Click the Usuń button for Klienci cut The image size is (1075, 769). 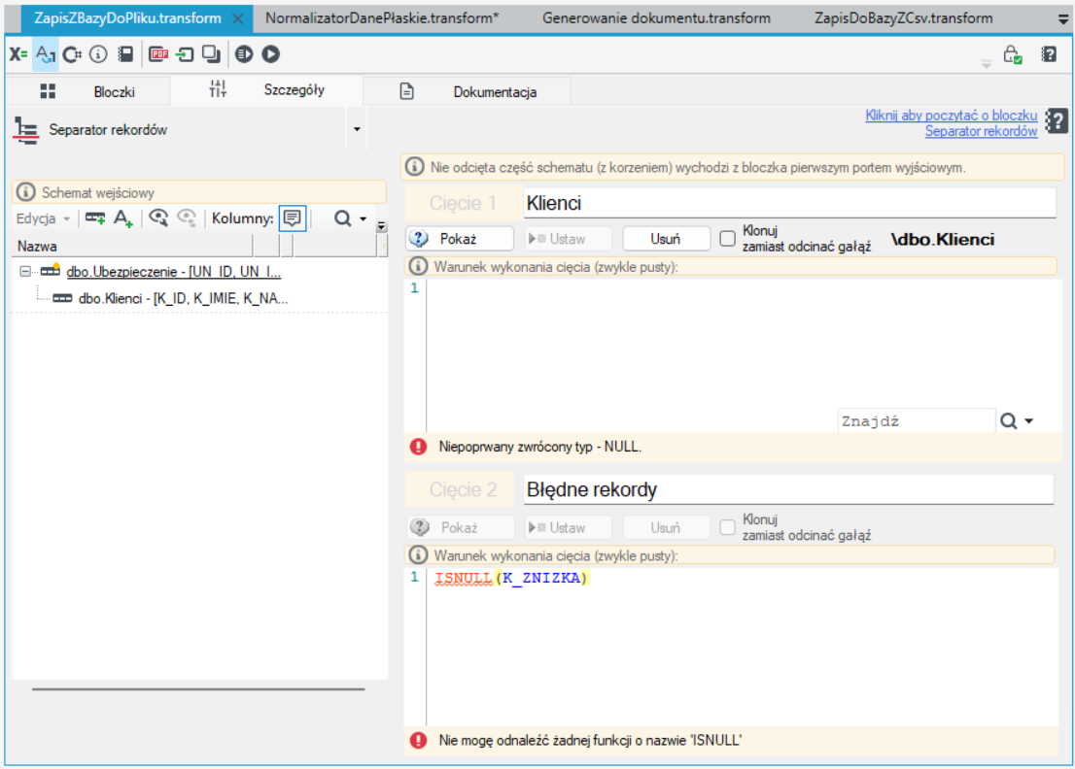[665, 238]
